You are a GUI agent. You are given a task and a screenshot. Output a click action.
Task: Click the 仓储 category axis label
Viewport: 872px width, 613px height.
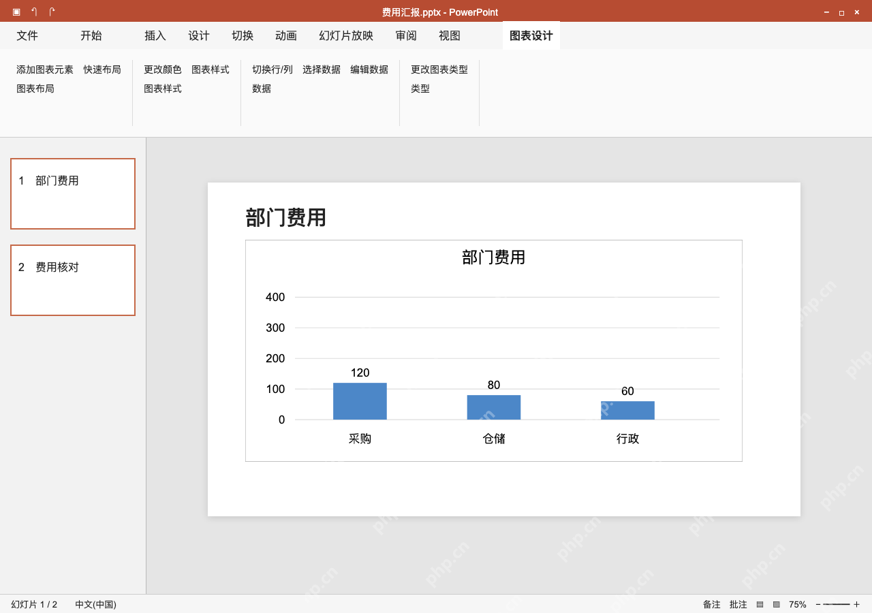click(x=494, y=439)
